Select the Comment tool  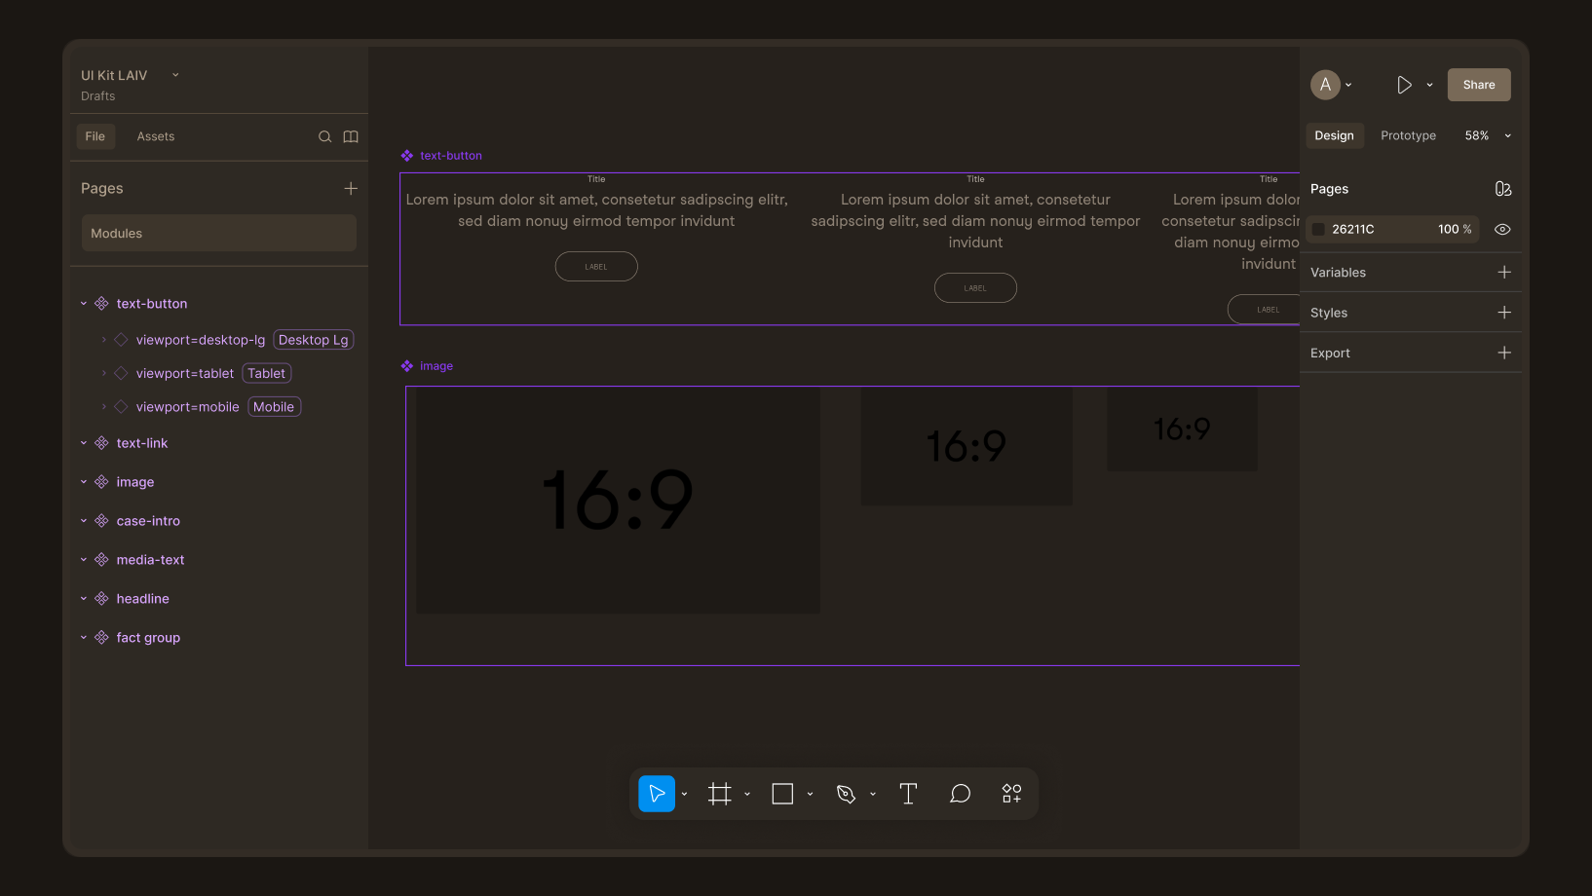(960, 794)
